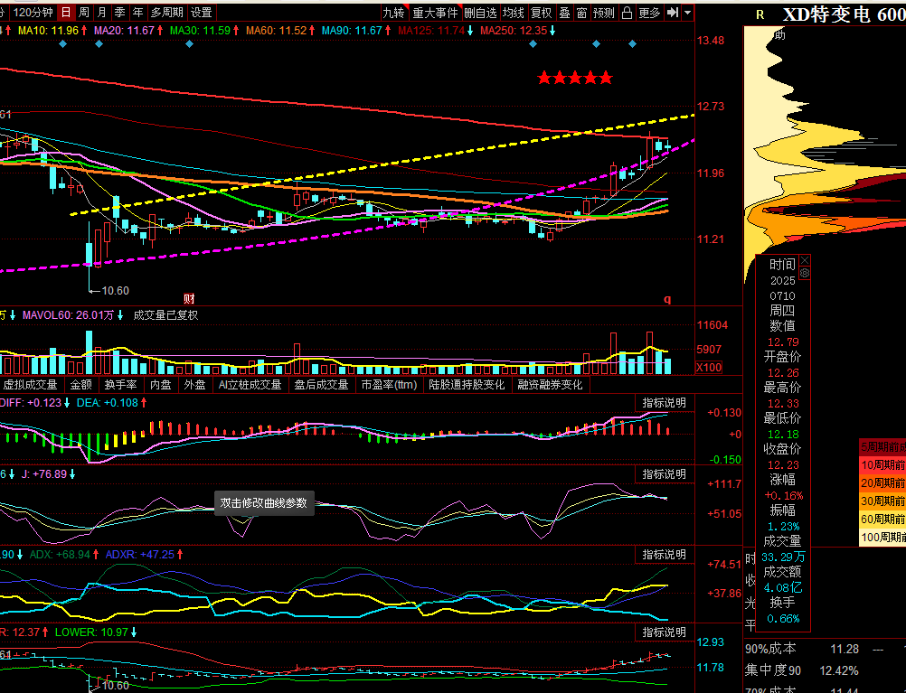This screenshot has height=693, width=906.
Task: Select the 日 daily period tab
Action: 66,12
